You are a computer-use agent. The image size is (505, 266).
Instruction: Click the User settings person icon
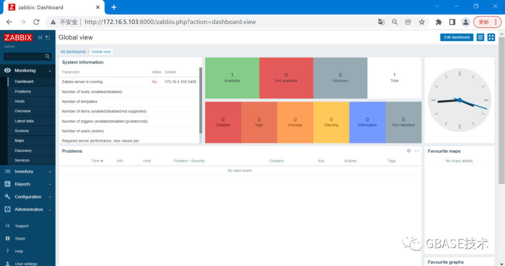pos(7,263)
